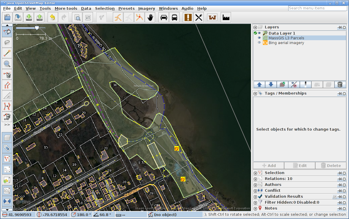Click the Search menu items field
This screenshot has width=349, height=219.
pos(317,8)
